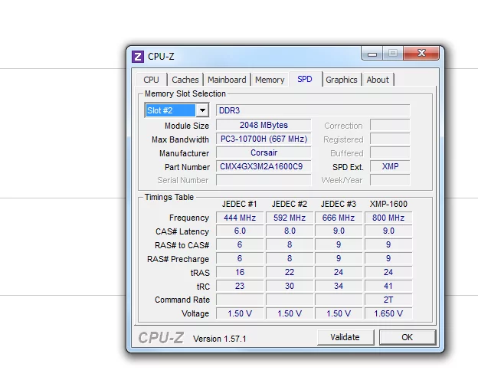Show the About tab
This screenshot has height=390, width=478.
click(x=378, y=80)
